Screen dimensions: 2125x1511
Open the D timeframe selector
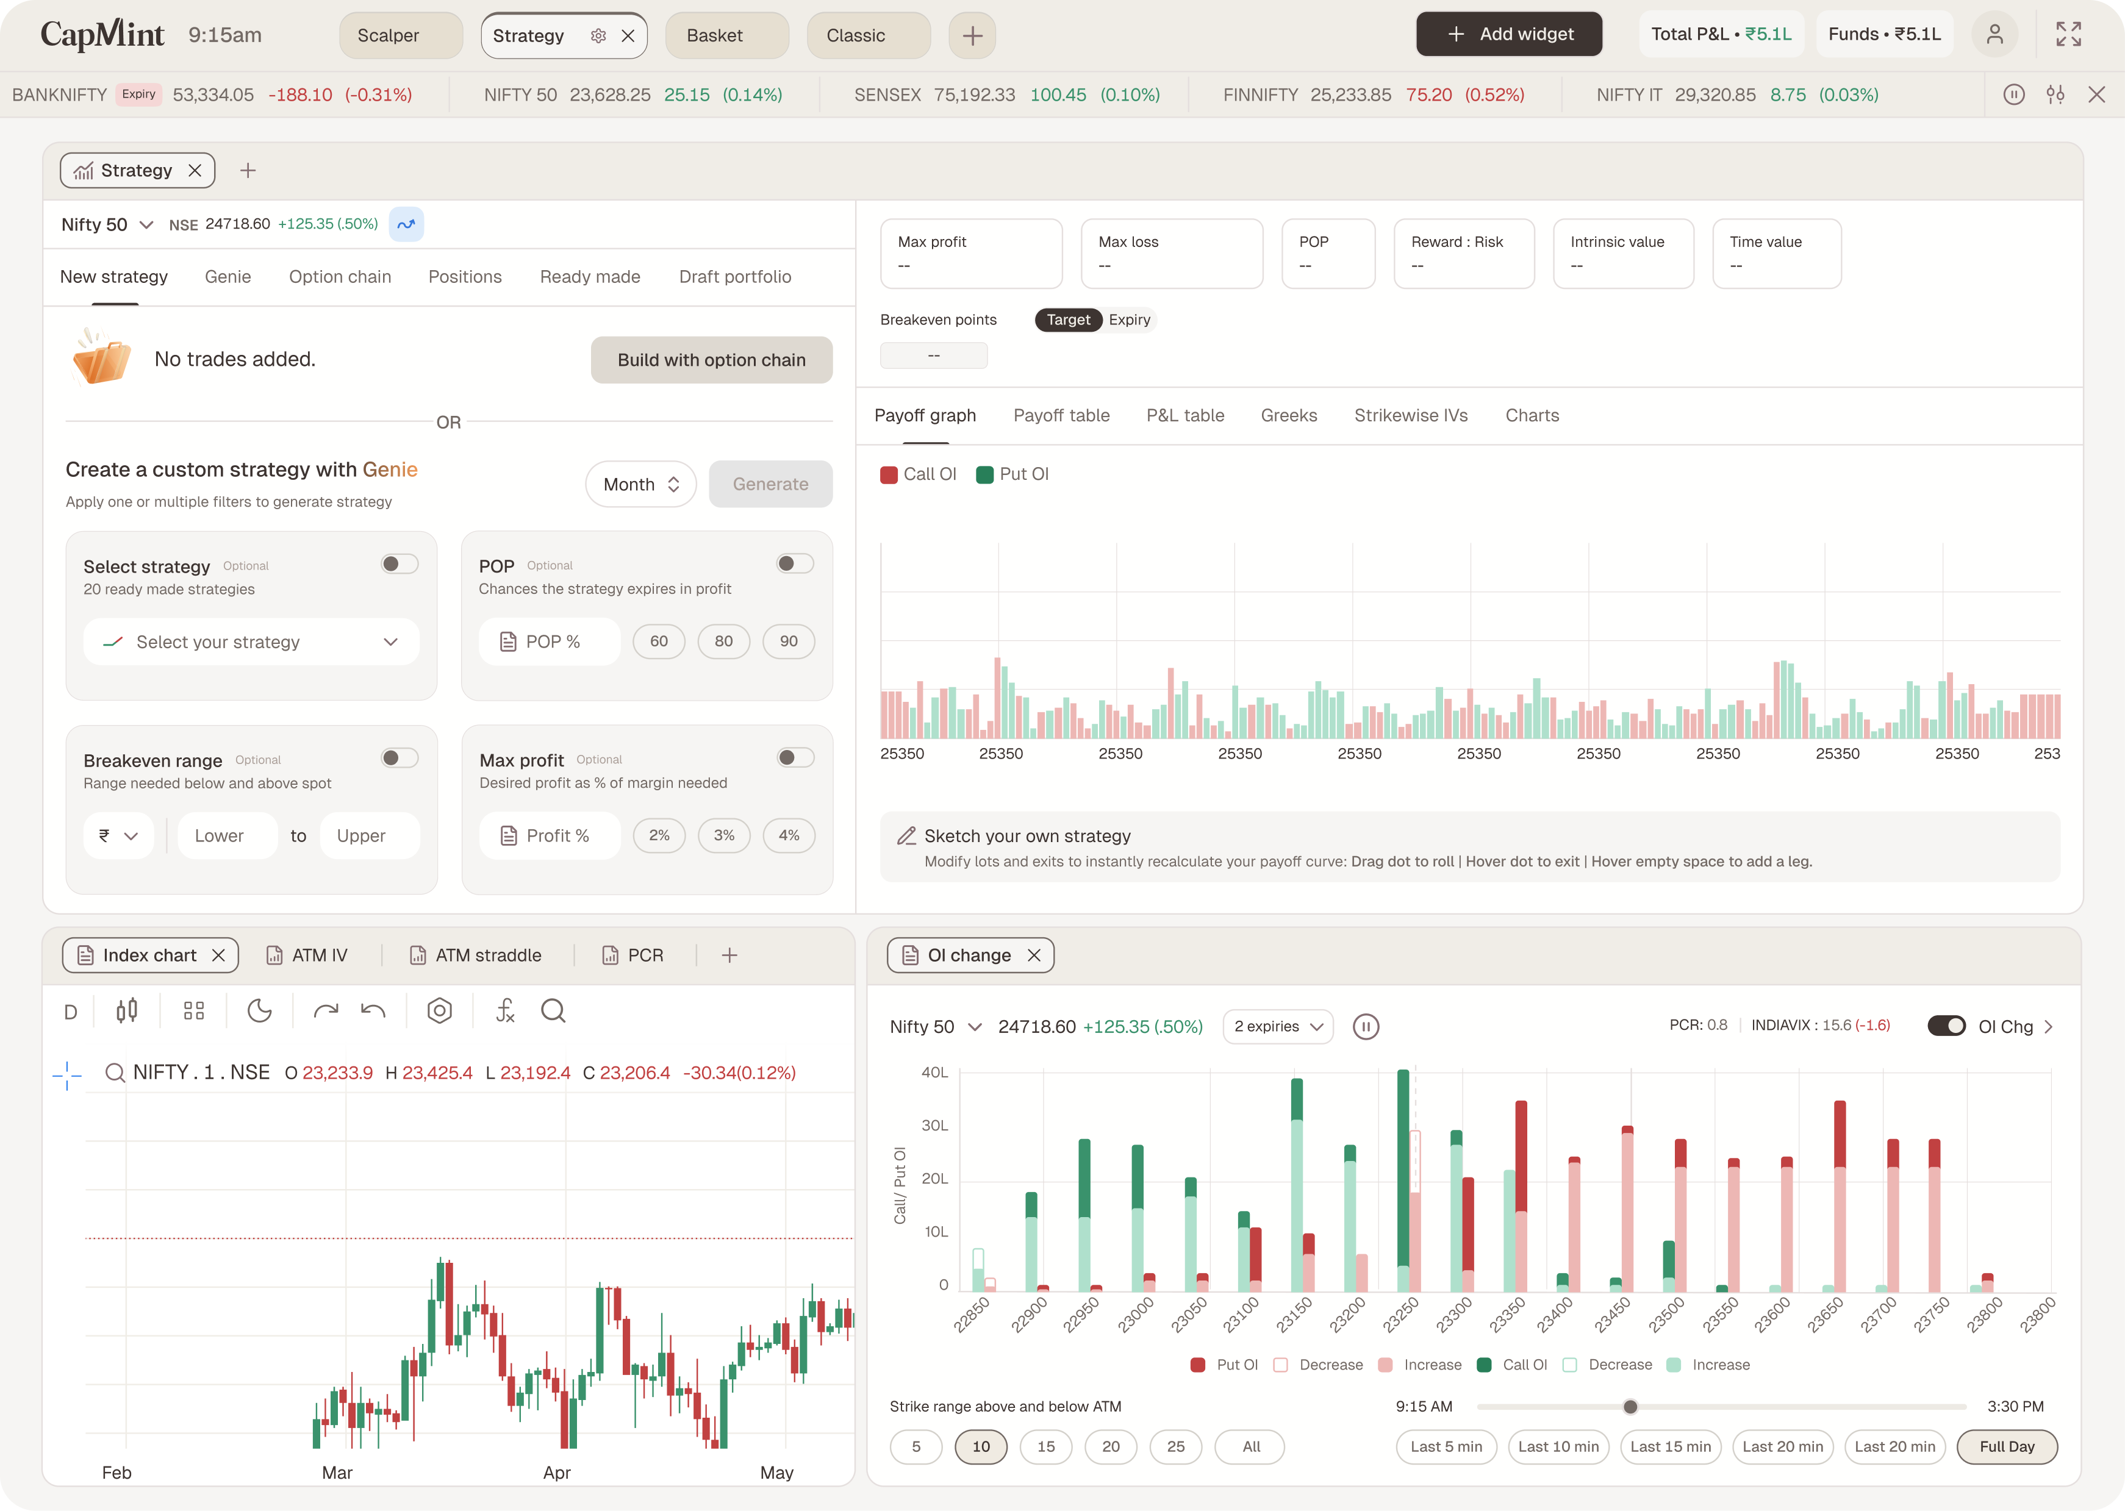coord(71,1012)
